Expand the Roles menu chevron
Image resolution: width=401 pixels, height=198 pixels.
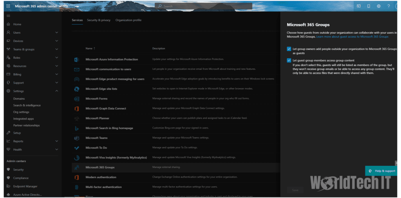57,58
